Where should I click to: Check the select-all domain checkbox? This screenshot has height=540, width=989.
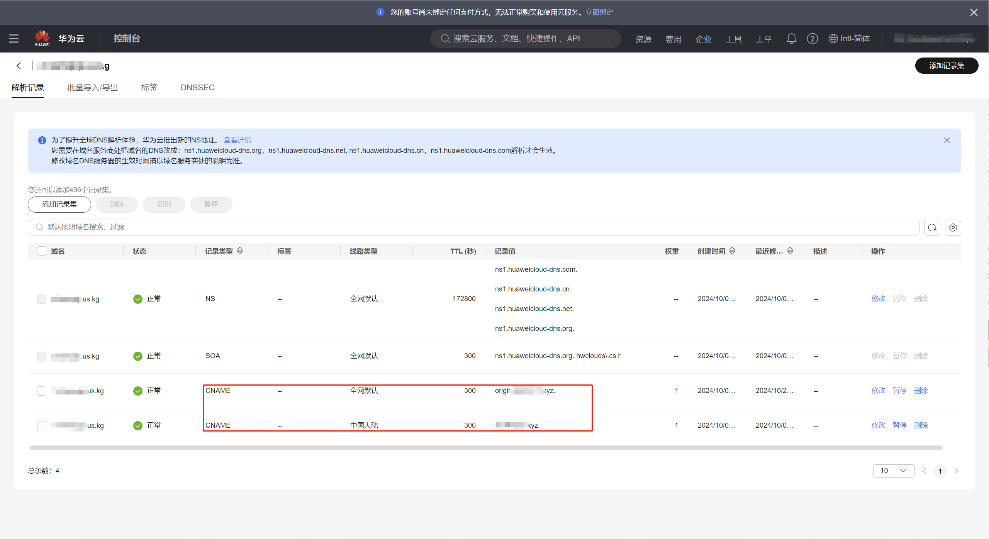pyautogui.click(x=42, y=251)
